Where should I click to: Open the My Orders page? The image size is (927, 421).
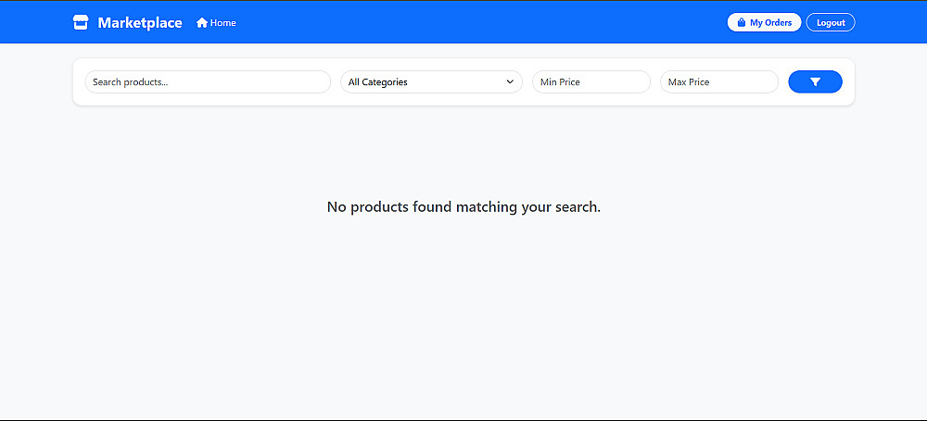764,23
